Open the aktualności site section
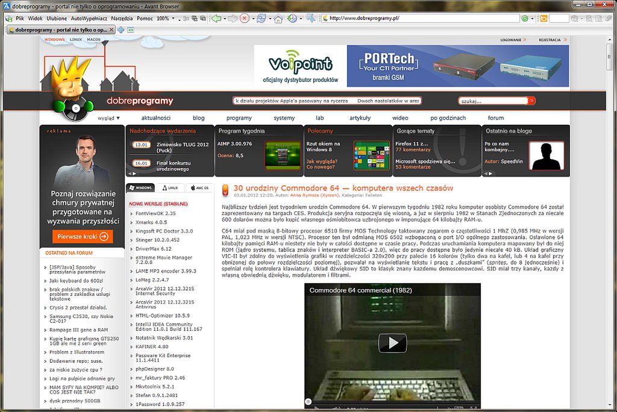Image resolution: width=617 pixels, height=412 pixels. [x=156, y=117]
